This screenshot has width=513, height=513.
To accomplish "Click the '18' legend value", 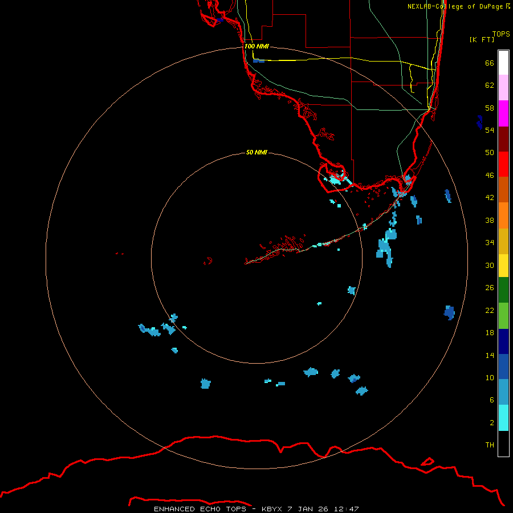I will [x=490, y=333].
